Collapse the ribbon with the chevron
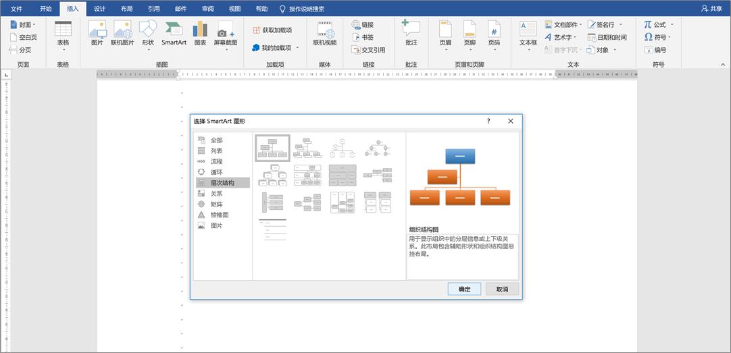Image resolution: width=731 pixels, height=353 pixels. click(723, 64)
